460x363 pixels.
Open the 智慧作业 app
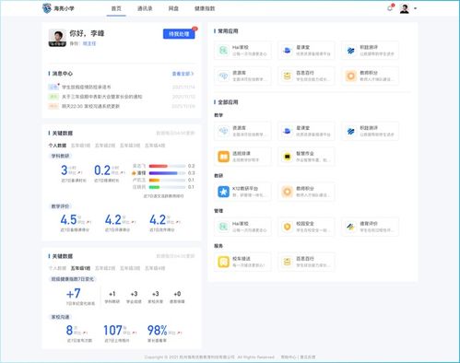(x=306, y=157)
